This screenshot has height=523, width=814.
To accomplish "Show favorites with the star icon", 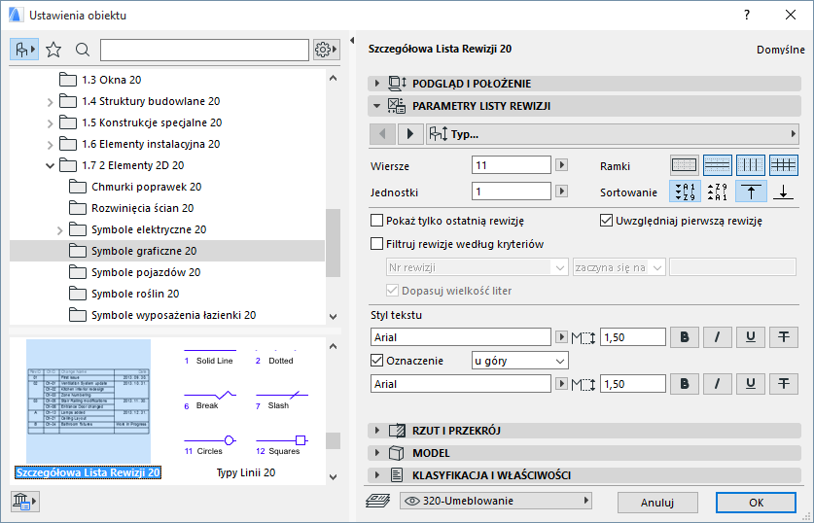I will [x=53, y=50].
